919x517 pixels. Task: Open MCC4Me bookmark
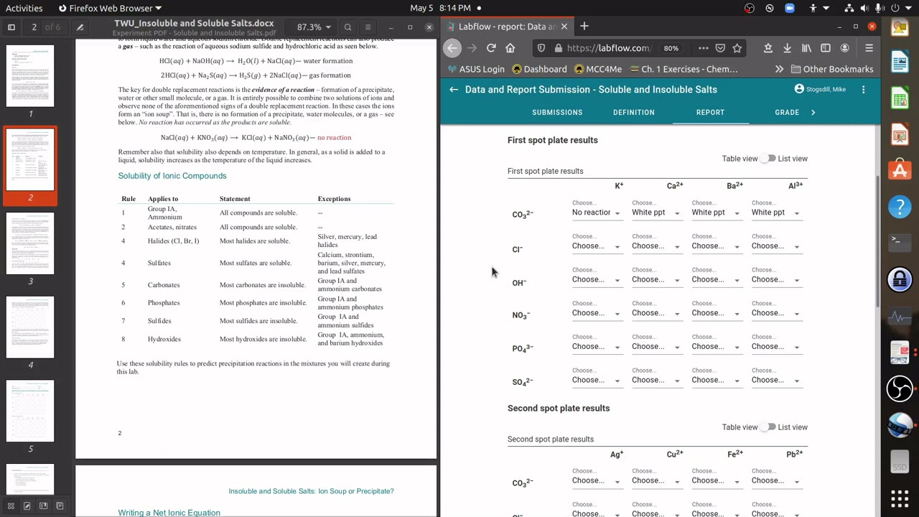(597, 70)
